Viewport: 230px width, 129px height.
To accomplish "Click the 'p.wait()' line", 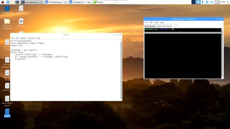I will click(x=20, y=59).
